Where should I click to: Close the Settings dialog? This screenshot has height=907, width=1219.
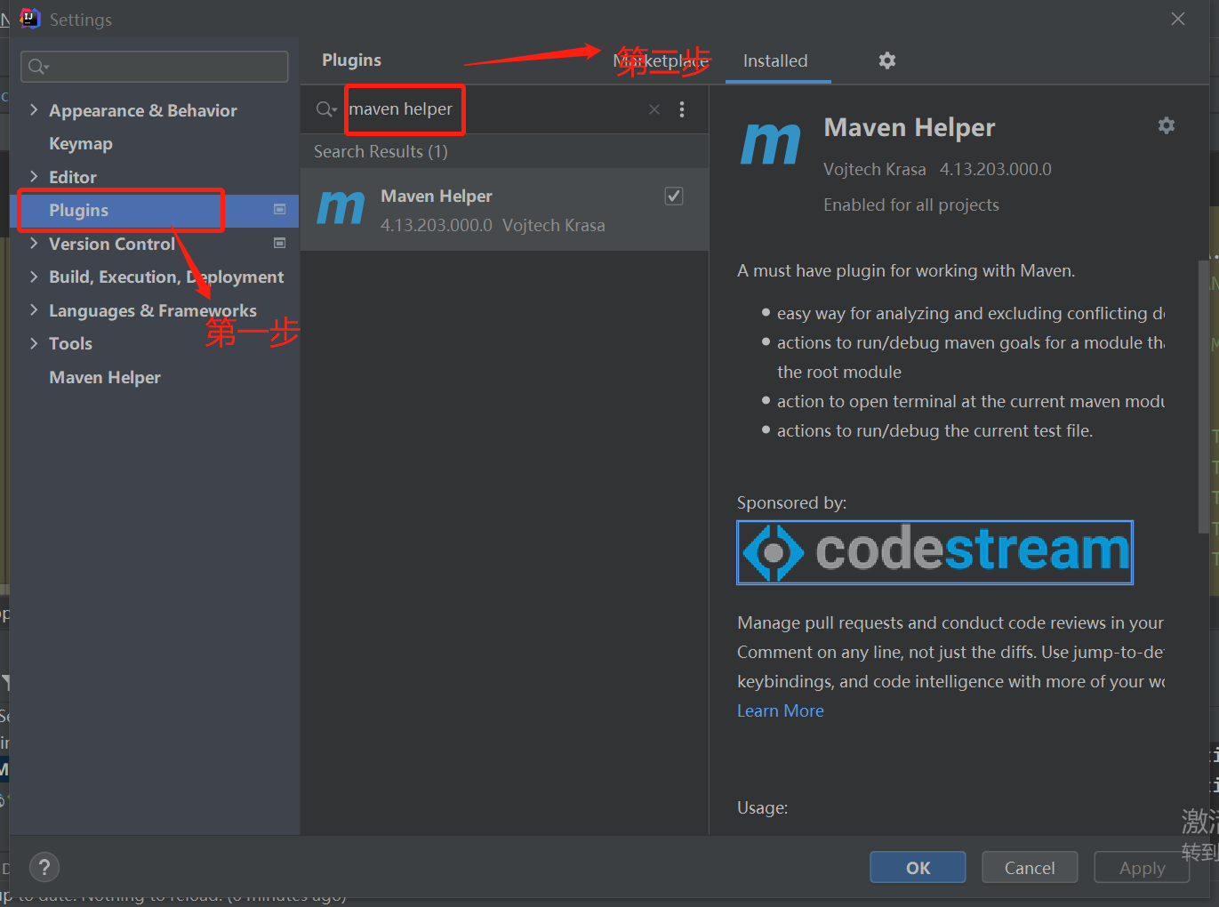coord(1178,19)
